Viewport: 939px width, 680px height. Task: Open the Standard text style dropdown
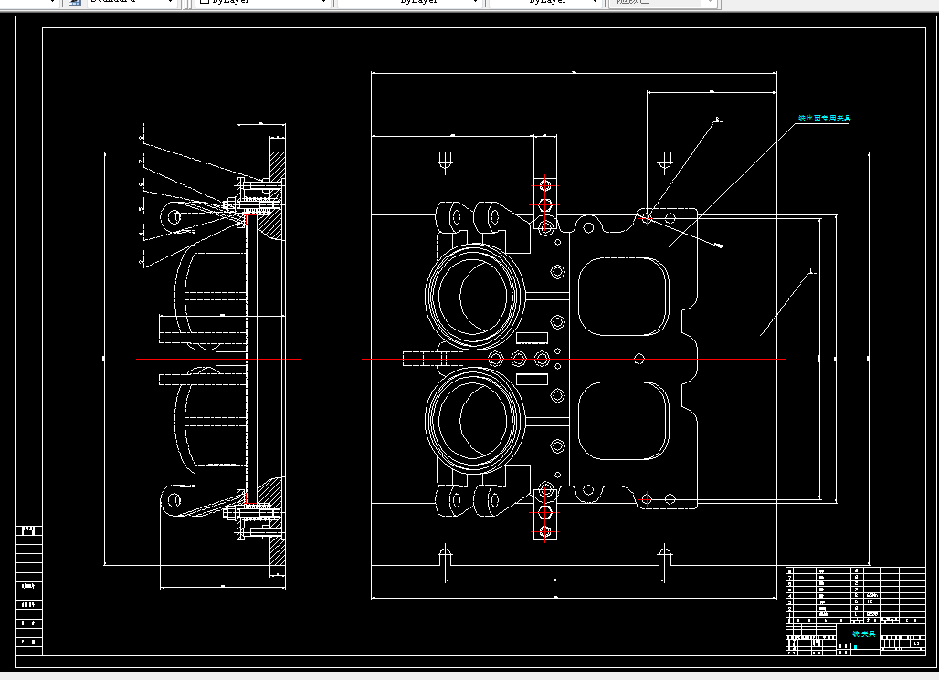pos(171,2)
